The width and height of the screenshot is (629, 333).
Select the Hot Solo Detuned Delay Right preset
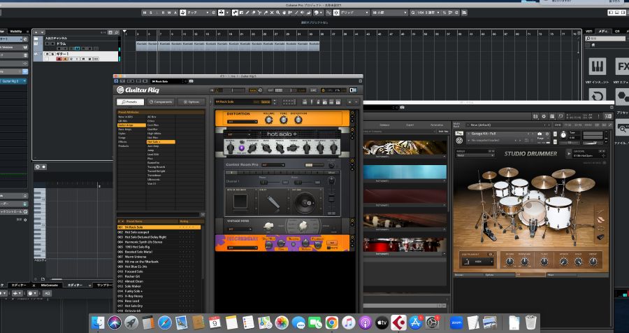143,237
